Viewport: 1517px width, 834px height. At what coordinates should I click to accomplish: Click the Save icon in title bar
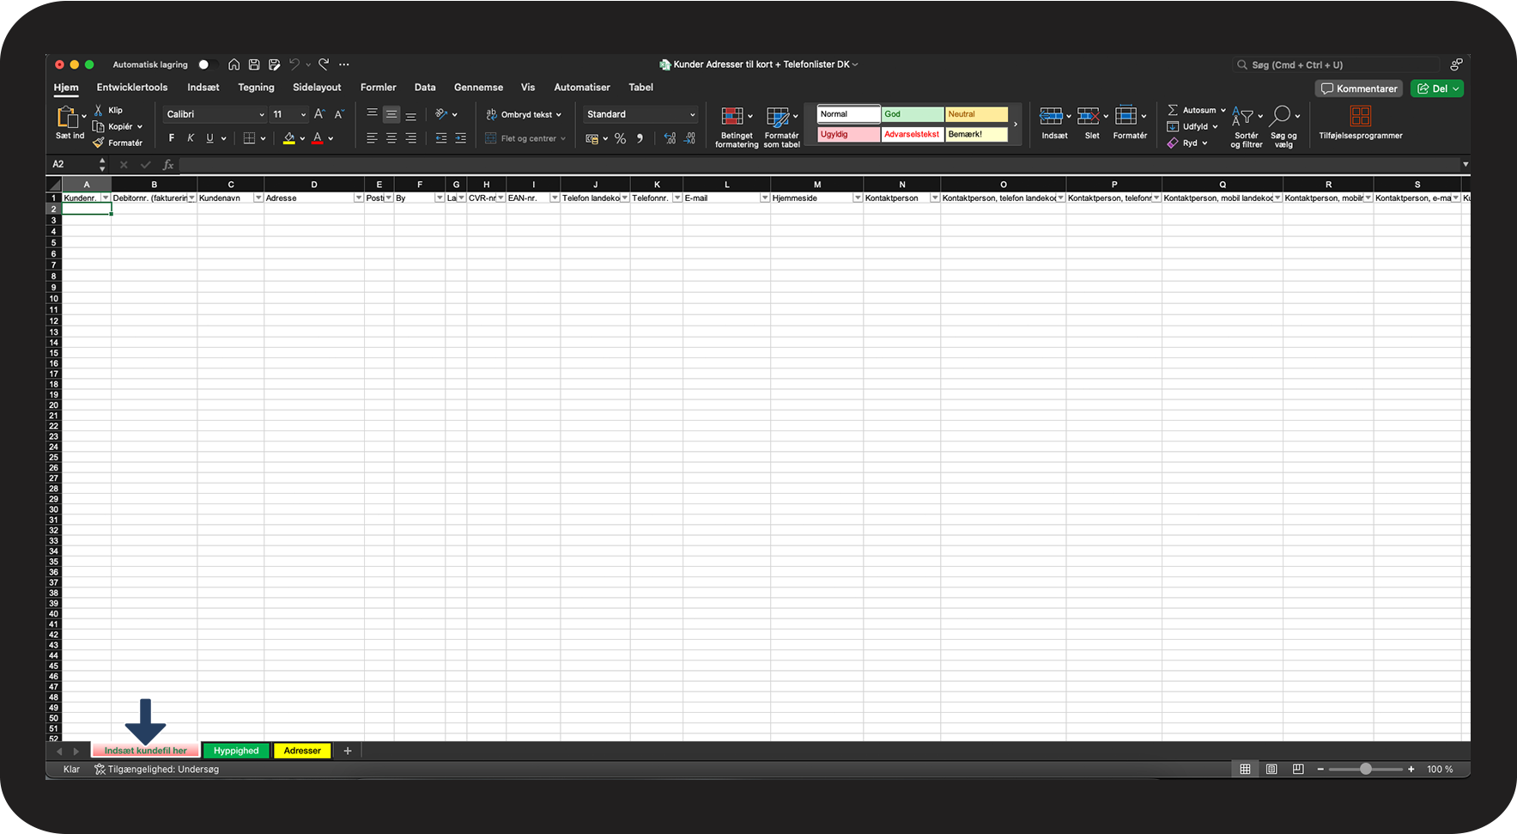coord(254,64)
